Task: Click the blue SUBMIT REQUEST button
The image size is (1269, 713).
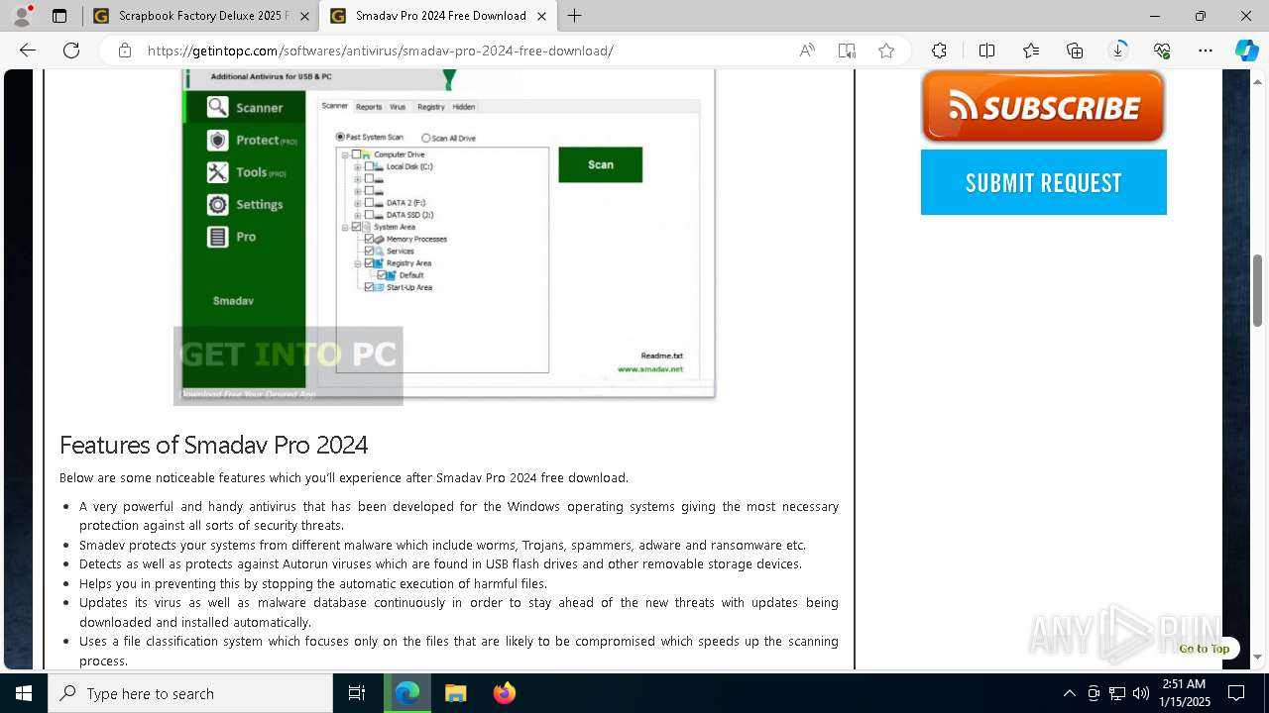Action: click(1043, 182)
